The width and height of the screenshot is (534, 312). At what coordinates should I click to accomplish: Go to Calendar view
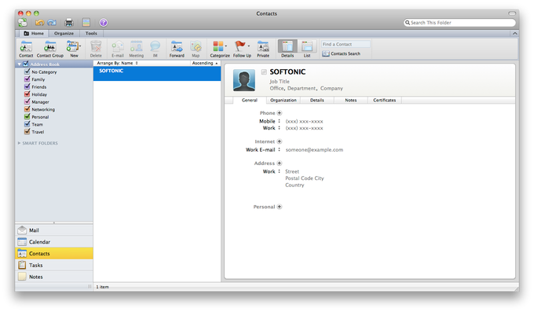(54, 242)
